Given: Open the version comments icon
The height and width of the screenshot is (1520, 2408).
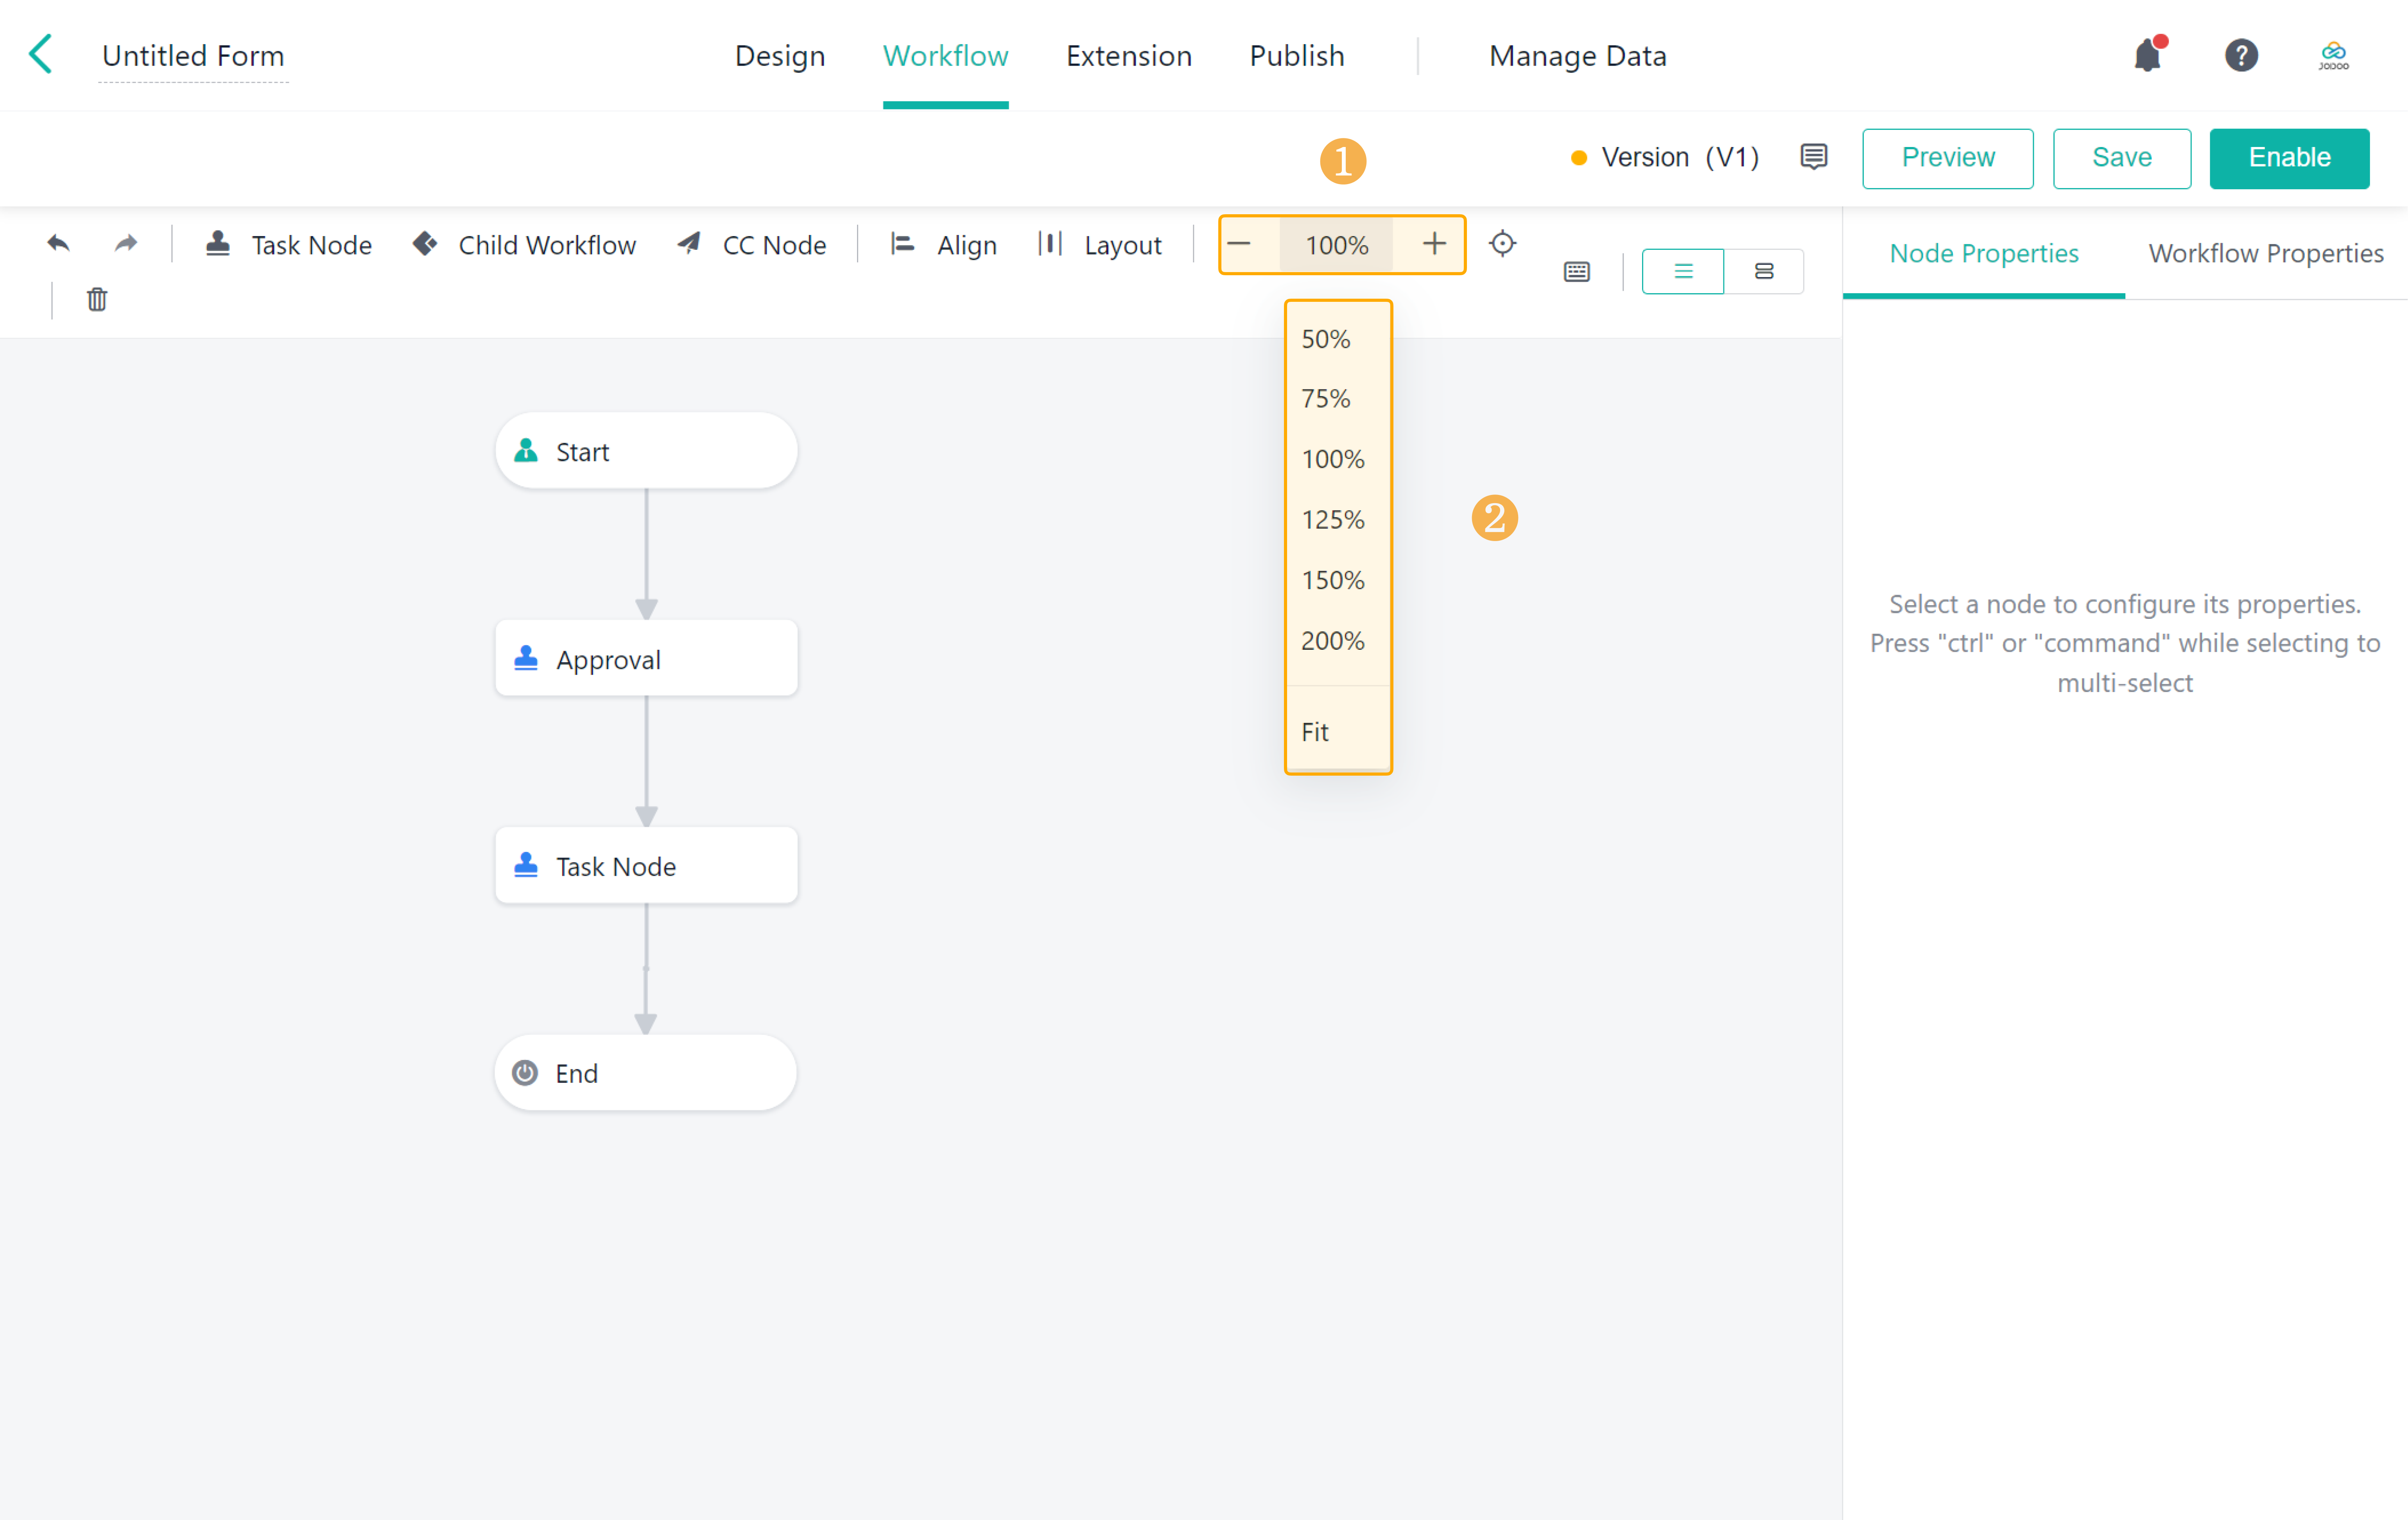Looking at the screenshot, I should pyautogui.click(x=1813, y=157).
